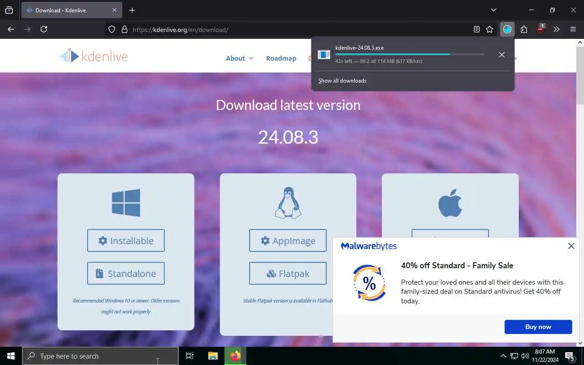
Task: Cancel the kdenlive-24.08.3.exe download
Action: 501,54
